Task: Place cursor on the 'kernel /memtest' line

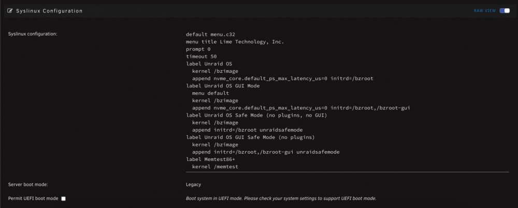Action: (215, 167)
